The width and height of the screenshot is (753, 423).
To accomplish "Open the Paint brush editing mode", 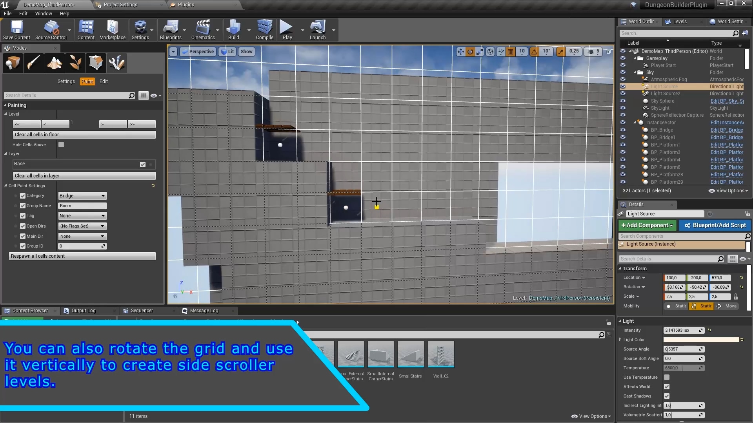I will point(33,63).
